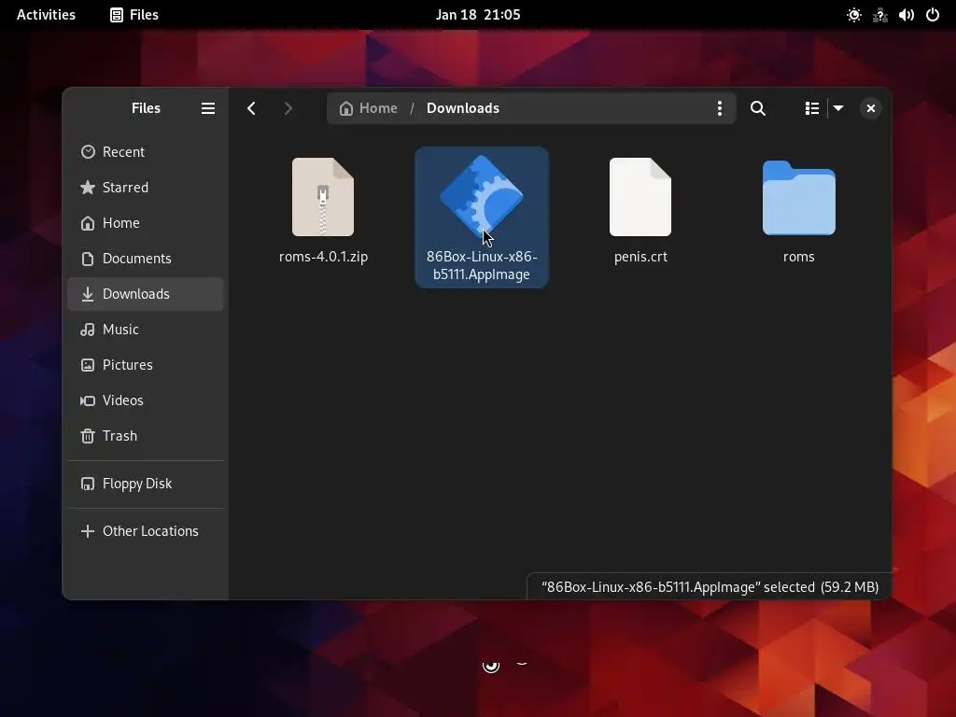The width and height of the screenshot is (956, 717).
Task: Open the Files app menu in top bar
Action: (134, 15)
